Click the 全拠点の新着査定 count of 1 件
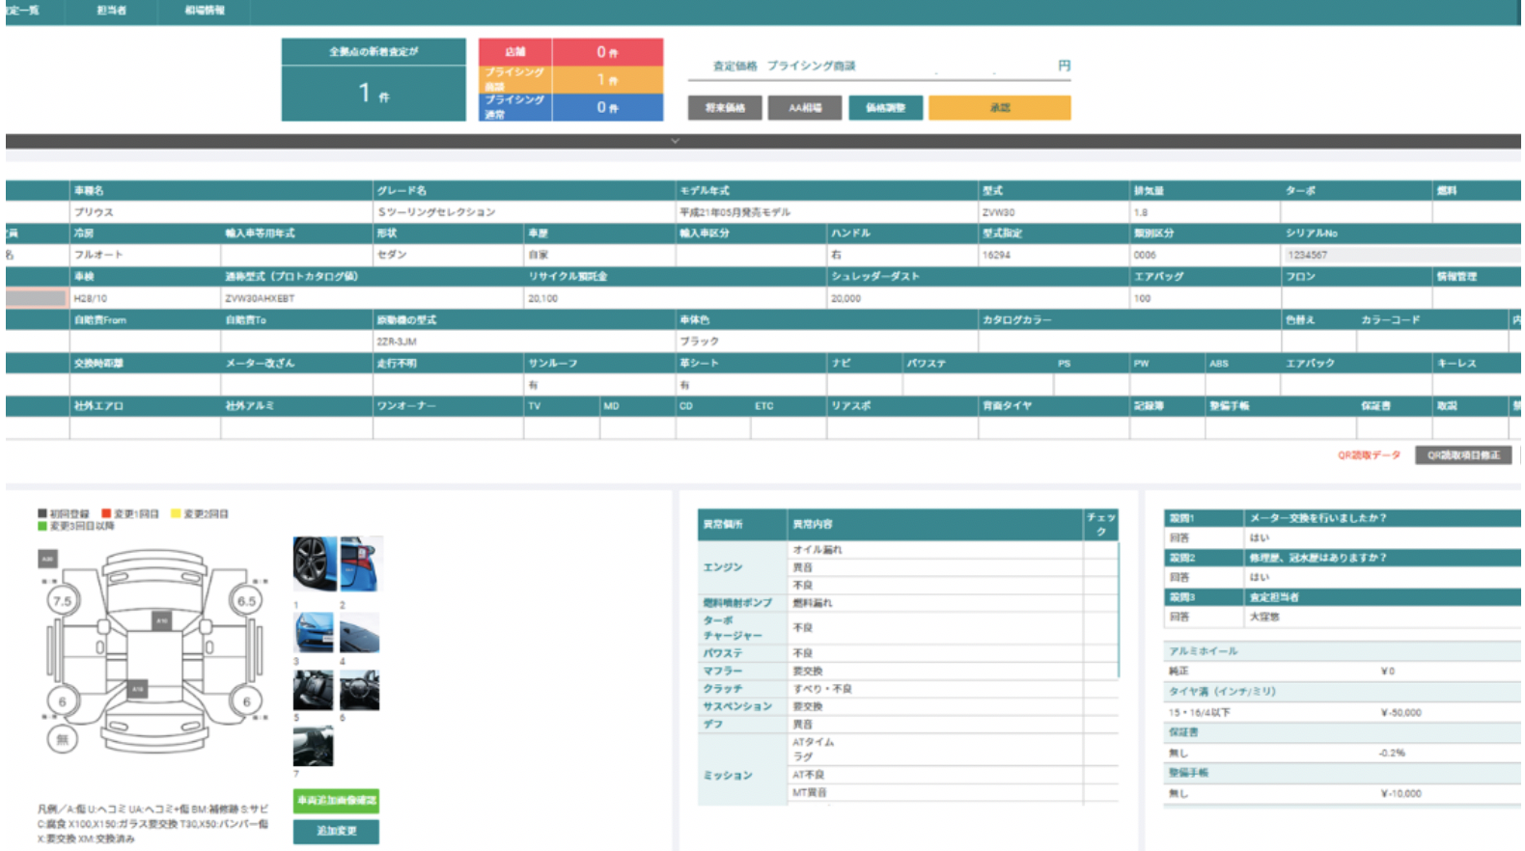 [x=374, y=94]
